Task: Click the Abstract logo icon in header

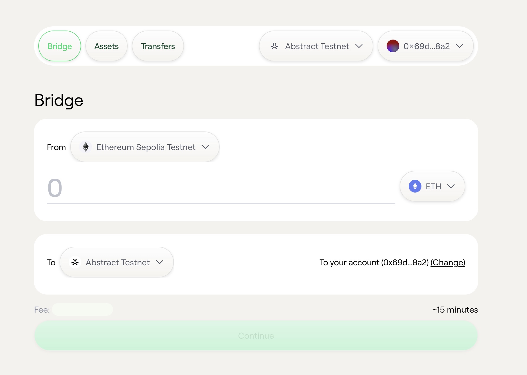Action: (274, 46)
